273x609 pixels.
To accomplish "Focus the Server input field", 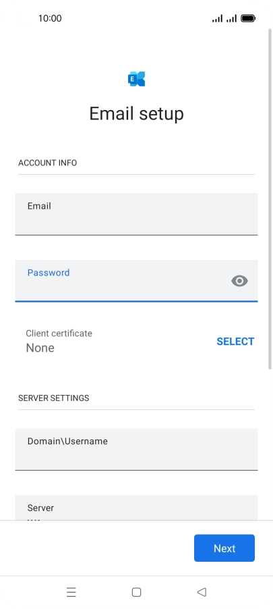I will pyautogui.click(x=136, y=508).
